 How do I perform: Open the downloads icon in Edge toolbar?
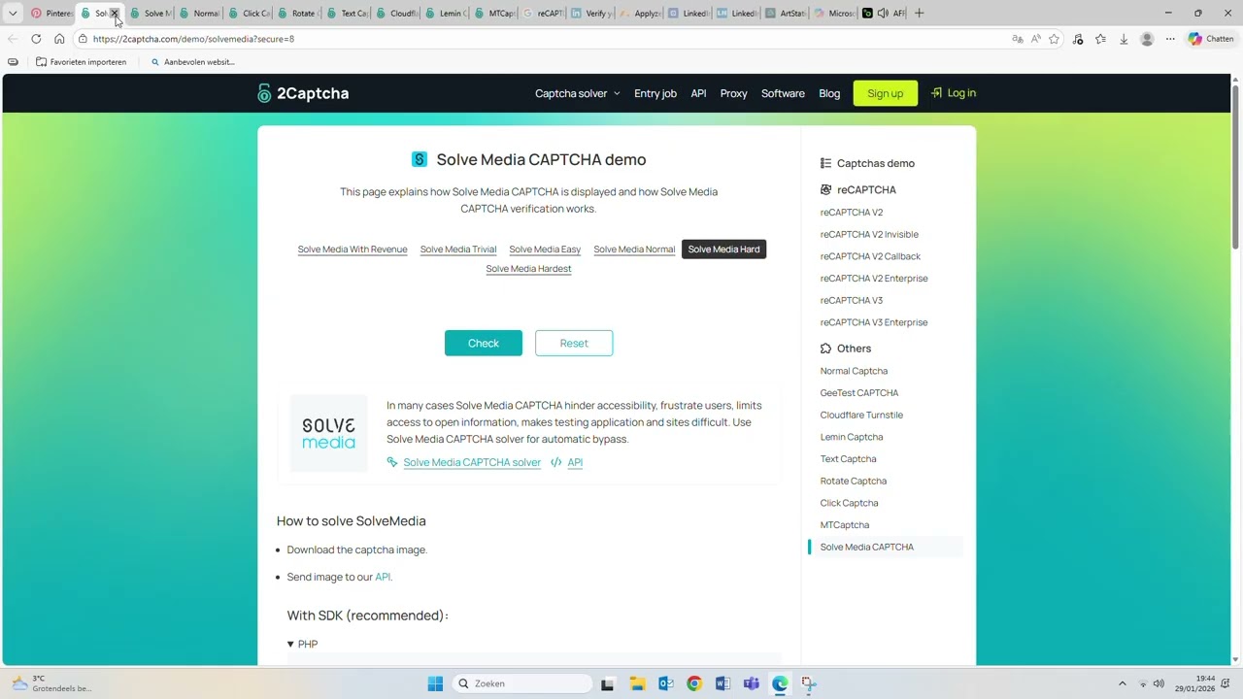coord(1124,39)
